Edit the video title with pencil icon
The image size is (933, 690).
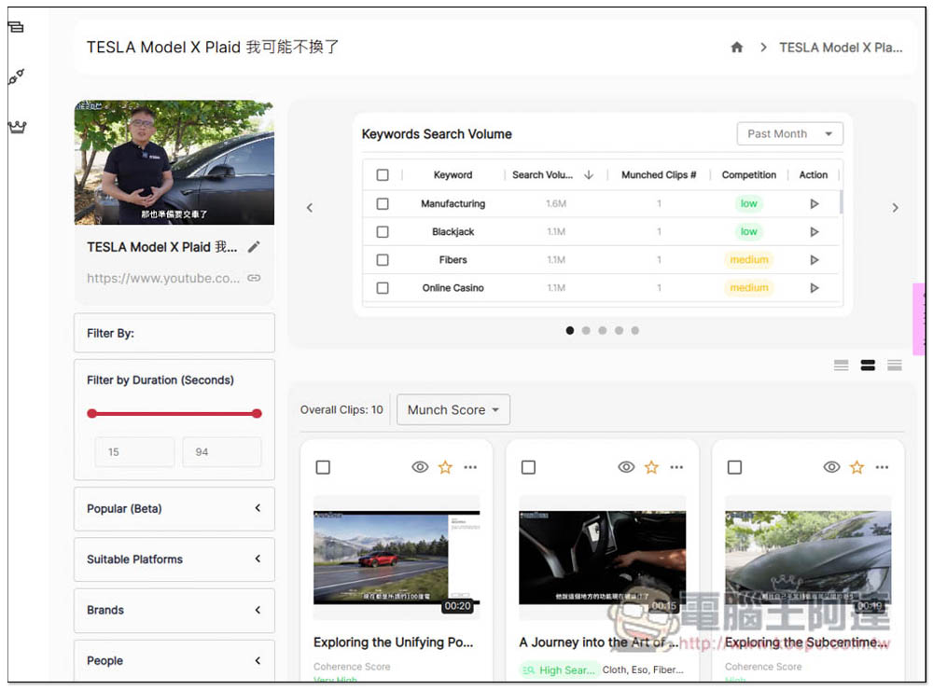(x=254, y=247)
